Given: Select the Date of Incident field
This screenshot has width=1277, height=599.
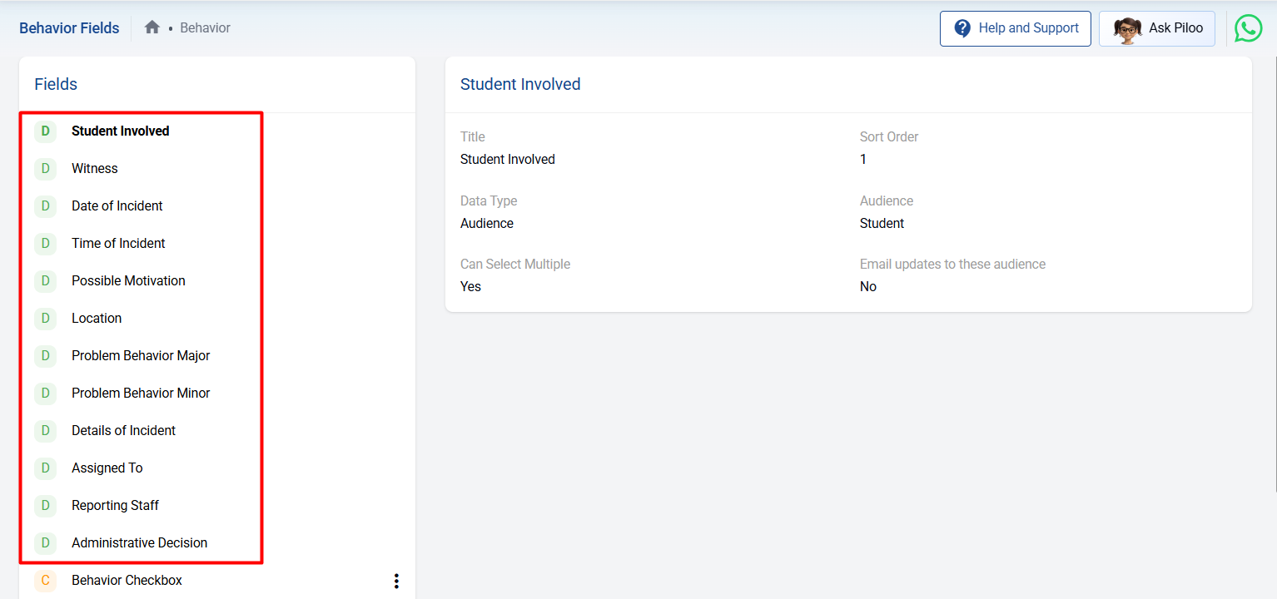Looking at the screenshot, I should [x=117, y=205].
